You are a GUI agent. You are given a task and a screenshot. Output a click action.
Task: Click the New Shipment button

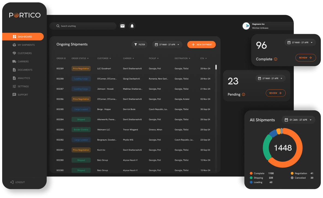[x=201, y=44]
